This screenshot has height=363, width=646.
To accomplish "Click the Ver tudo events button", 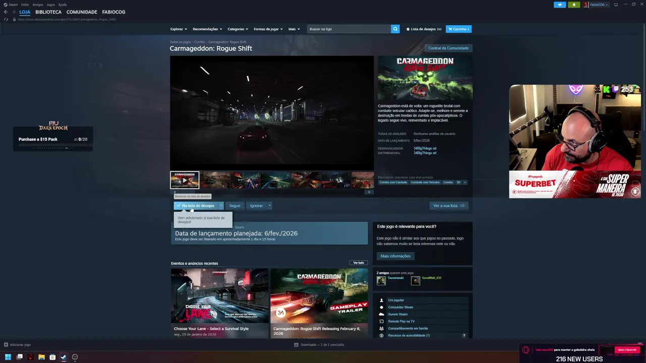I will pyautogui.click(x=358, y=263).
